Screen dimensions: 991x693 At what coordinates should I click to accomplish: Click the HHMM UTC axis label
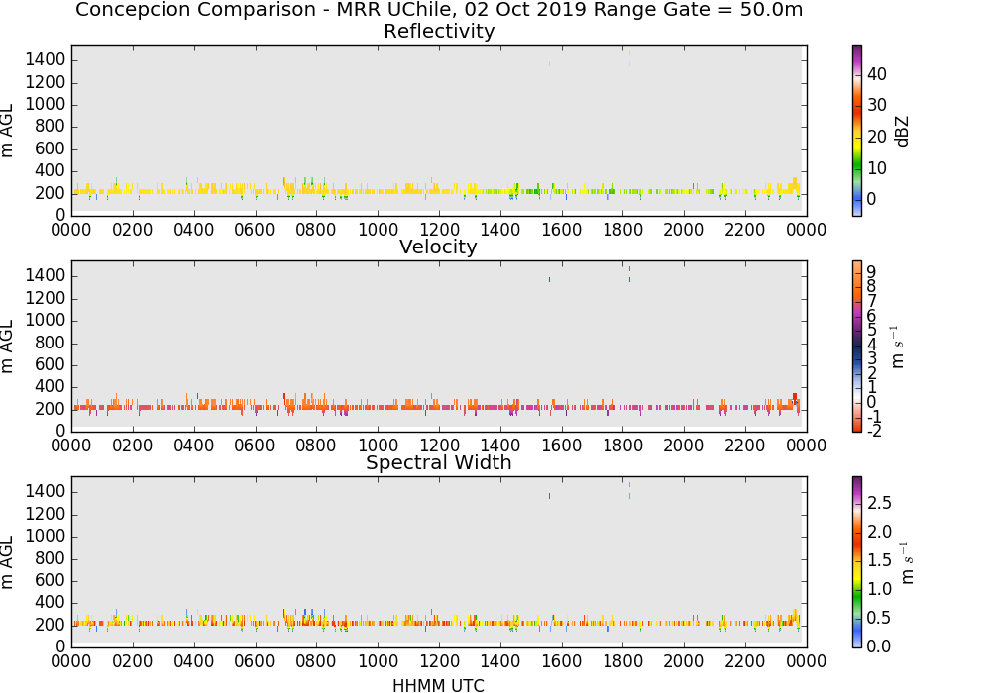(x=439, y=685)
